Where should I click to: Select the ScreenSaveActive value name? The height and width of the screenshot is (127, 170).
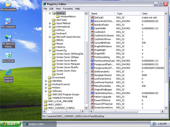(x=103, y=108)
